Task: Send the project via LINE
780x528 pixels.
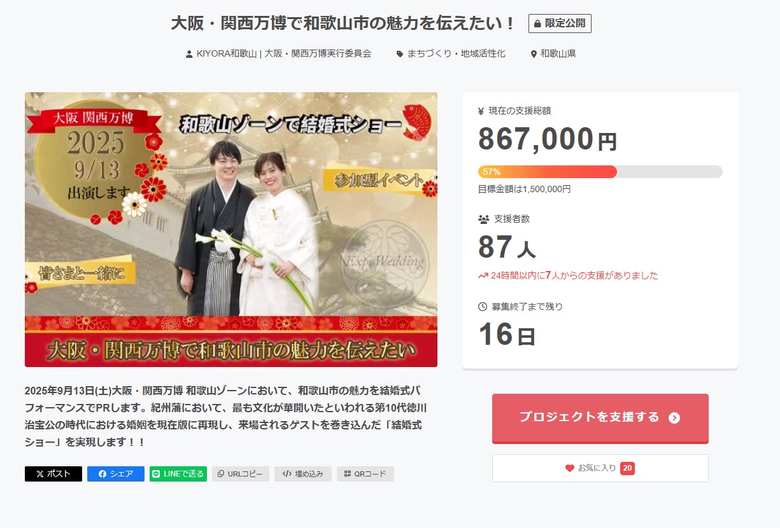Action: [x=178, y=474]
